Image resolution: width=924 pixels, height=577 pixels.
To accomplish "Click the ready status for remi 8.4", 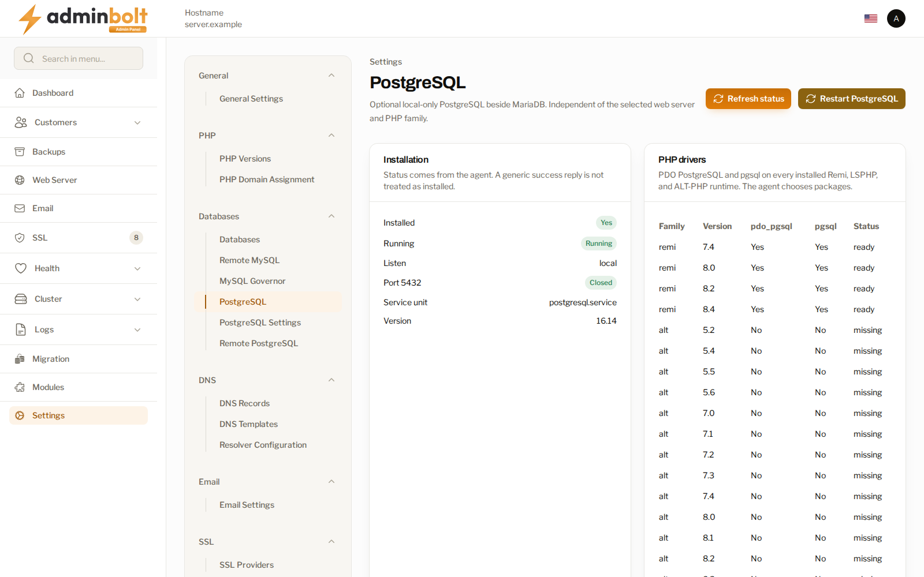I will point(864,309).
